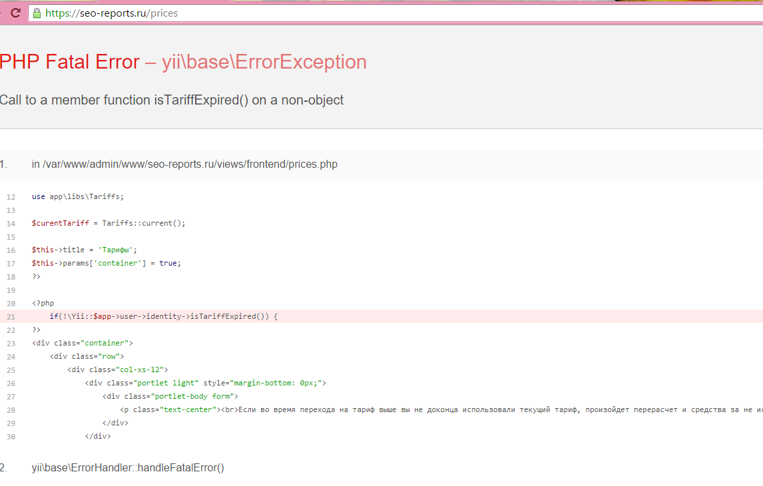Click the red PHP Fatal Error heading
Image resolution: width=763 pixels, height=486 pixels.
(70, 62)
